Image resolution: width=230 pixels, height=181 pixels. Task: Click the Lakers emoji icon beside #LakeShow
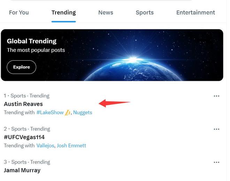(68, 112)
